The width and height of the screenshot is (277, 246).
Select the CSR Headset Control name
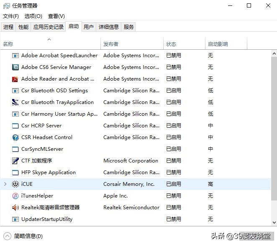click(x=47, y=137)
